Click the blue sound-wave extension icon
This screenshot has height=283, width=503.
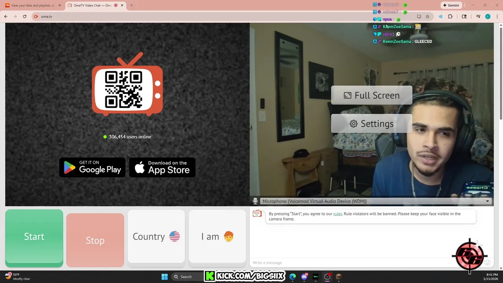[x=441, y=17]
